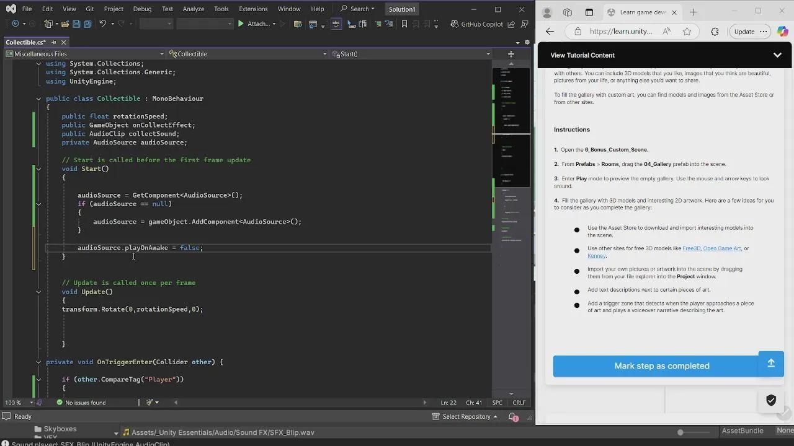Open the Visual Studio Search box
This screenshot has height=446, width=794.
click(x=357, y=9)
